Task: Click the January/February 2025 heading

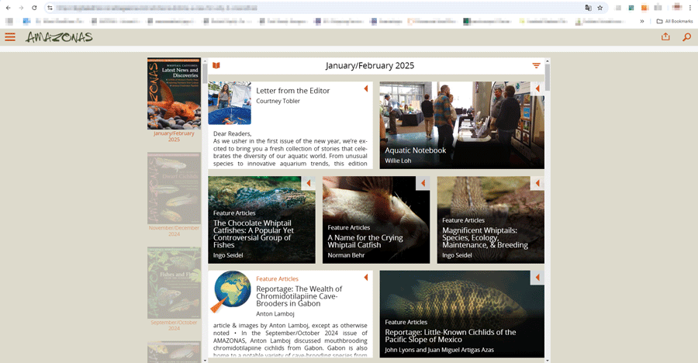Action: (370, 65)
